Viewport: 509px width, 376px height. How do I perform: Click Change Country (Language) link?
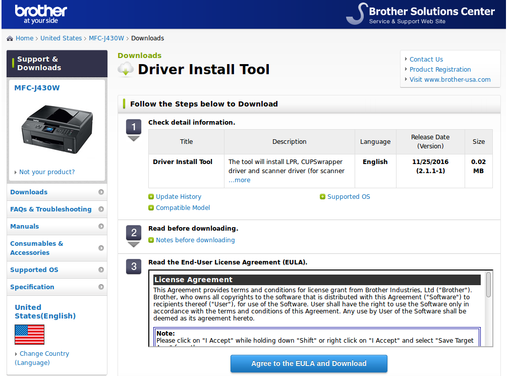(x=42, y=358)
